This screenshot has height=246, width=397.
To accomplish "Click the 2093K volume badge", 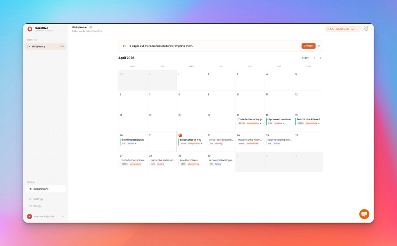I will [242, 123].
